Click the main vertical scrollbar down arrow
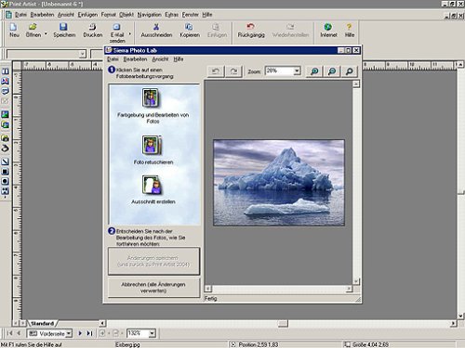Image resolution: width=465 pixels, height=348 pixels. coord(461,316)
